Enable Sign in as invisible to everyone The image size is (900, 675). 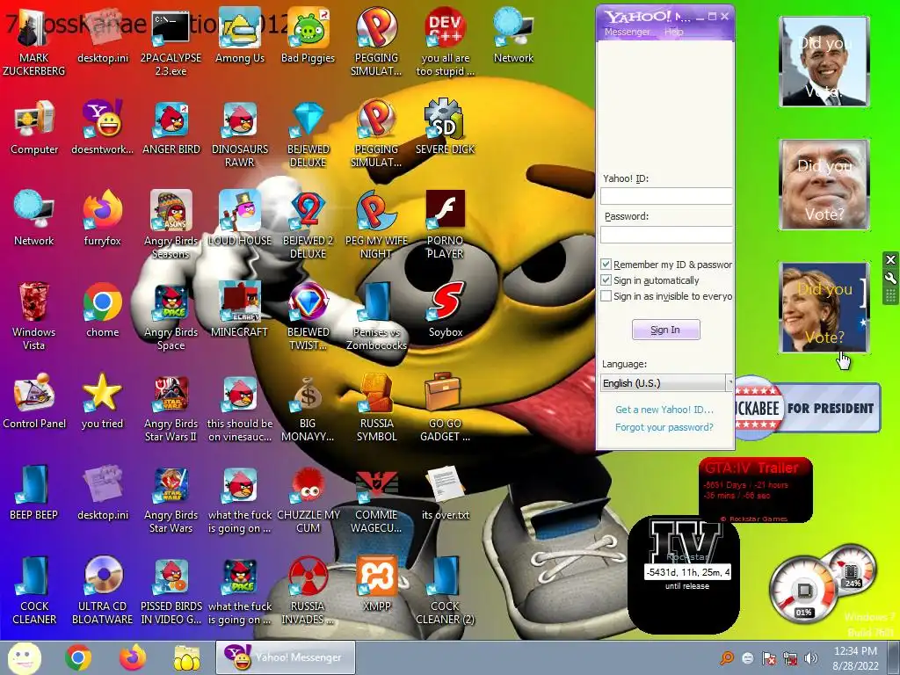606,296
